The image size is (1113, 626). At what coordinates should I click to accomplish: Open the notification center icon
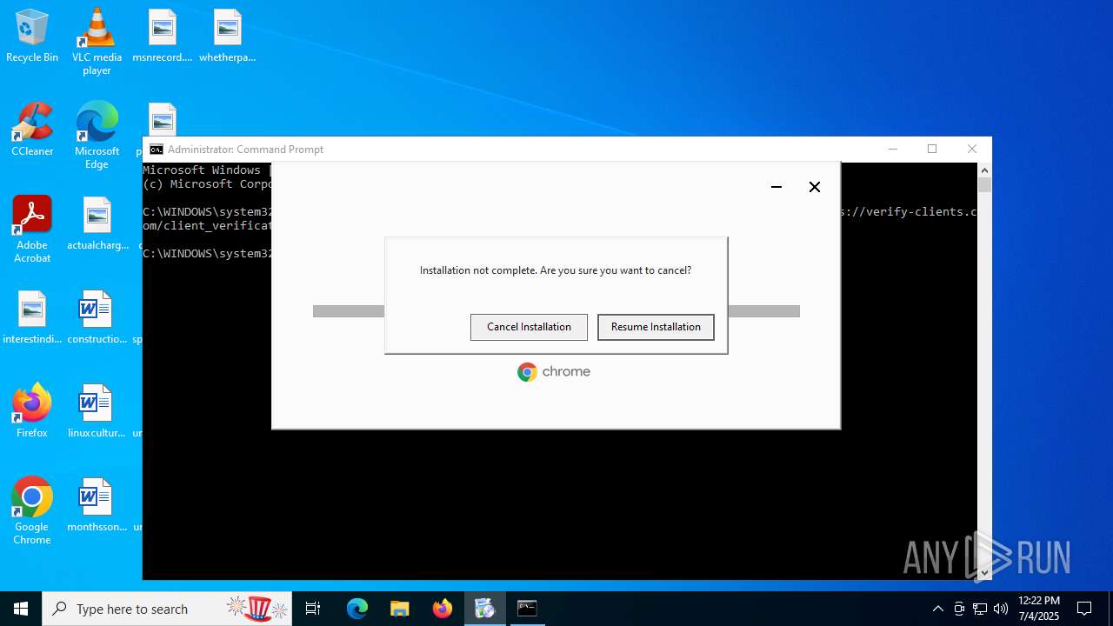[x=1084, y=609]
